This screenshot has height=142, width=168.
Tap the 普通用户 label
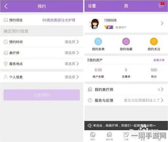click(x=121, y=27)
